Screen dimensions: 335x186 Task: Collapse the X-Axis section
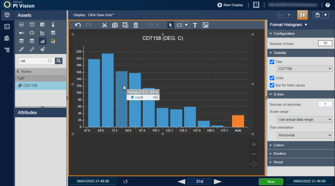301,94
